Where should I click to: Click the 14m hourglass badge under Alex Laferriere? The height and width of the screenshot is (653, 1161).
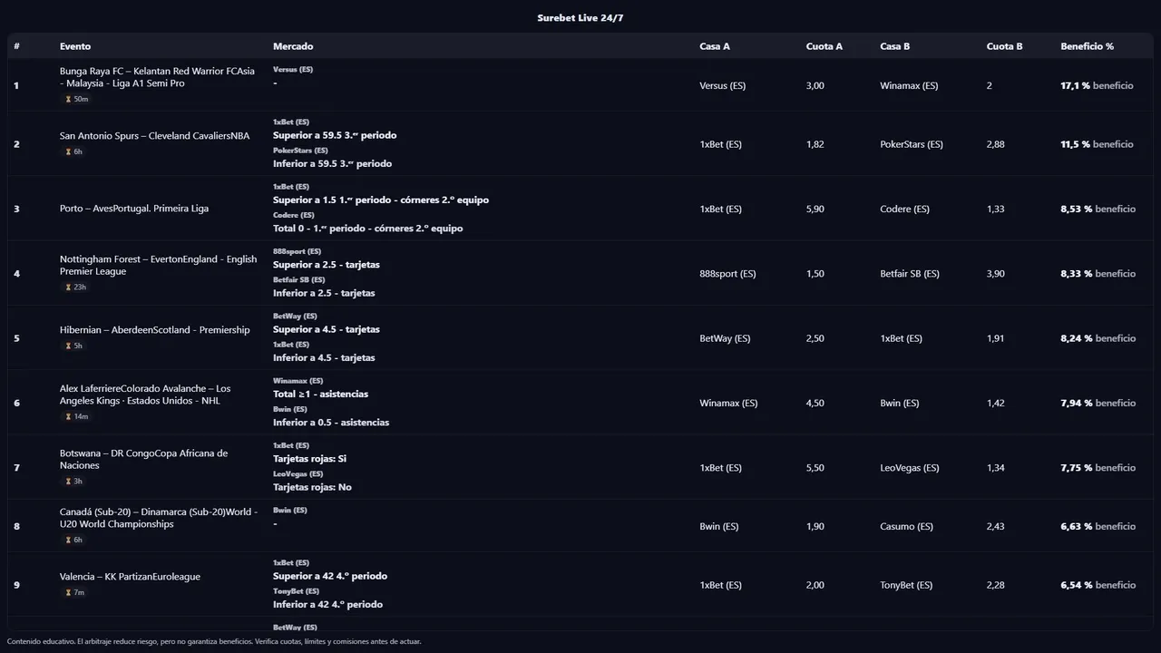click(76, 416)
